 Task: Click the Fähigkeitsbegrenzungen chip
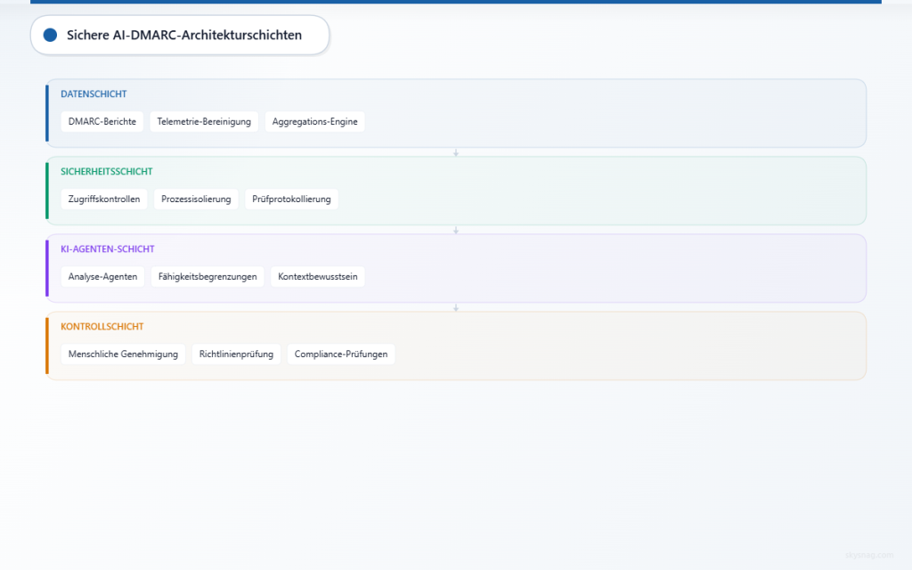pos(207,276)
